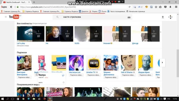This screenshot has height=101, width=179.
Task: Click the site info padlock icon
Action: pyautogui.click(x=18, y=7)
